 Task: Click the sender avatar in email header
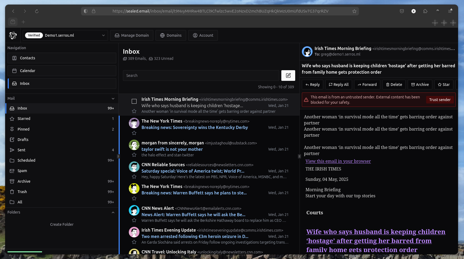(307, 51)
